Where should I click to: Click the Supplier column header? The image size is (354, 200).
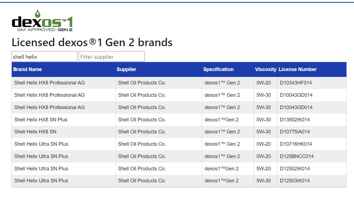tap(126, 69)
